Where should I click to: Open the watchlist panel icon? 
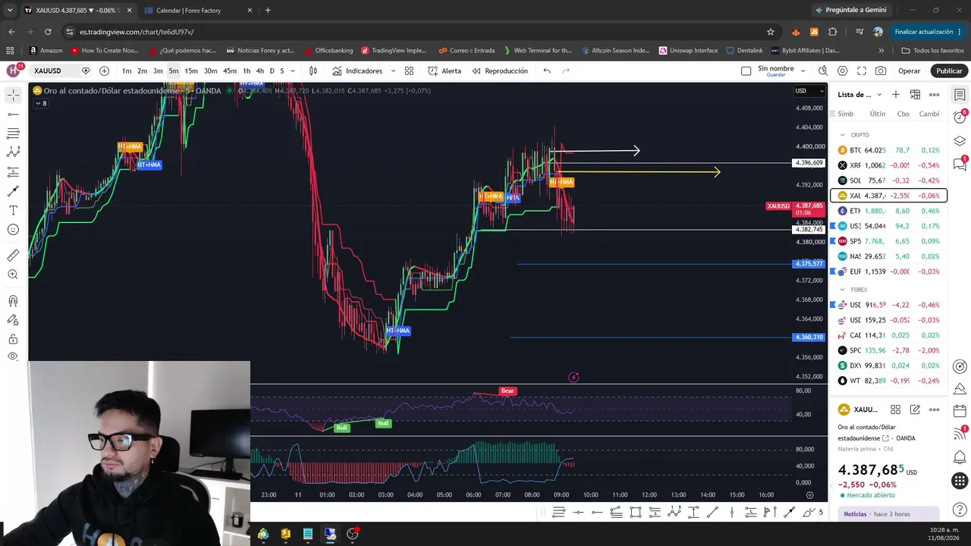pyautogui.click(x=960, y=95)
